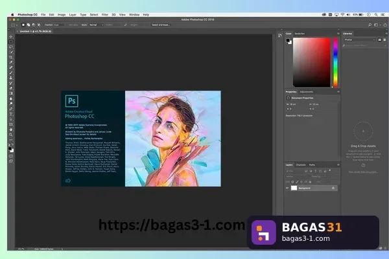Select the Eyedropper tool
This screenshot has height=259, width=389.
tap(10, 62)
